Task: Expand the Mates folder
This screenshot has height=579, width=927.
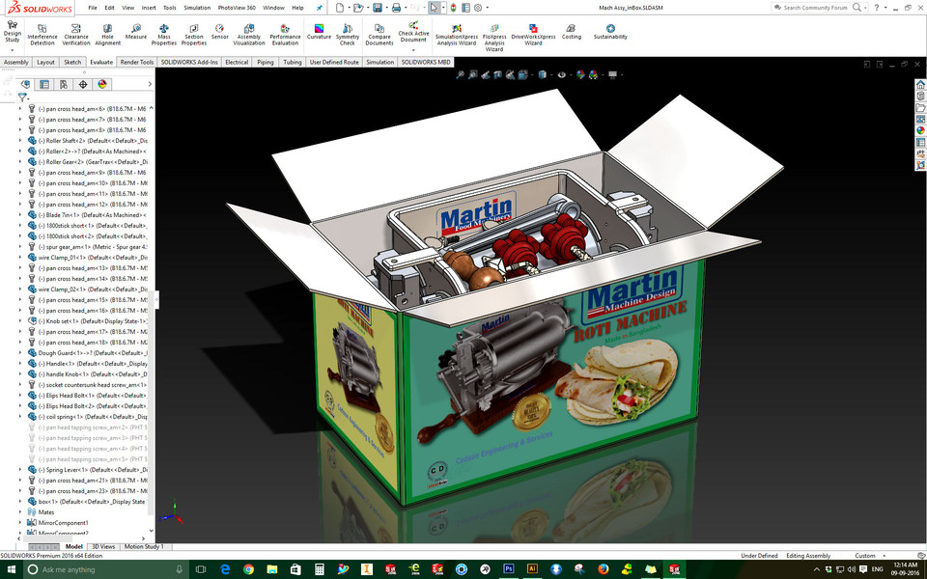Action: [19, 511]
